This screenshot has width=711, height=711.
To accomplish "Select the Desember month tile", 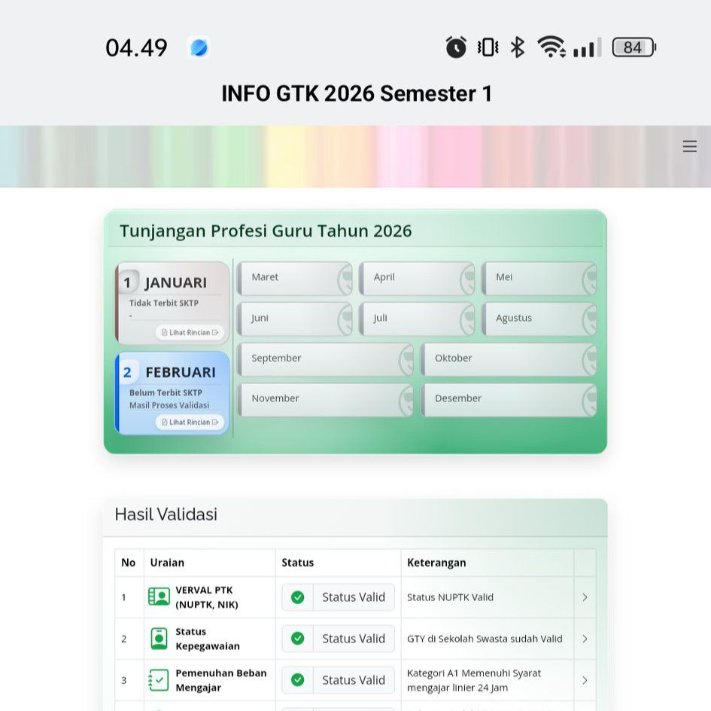I will point(509,399).
